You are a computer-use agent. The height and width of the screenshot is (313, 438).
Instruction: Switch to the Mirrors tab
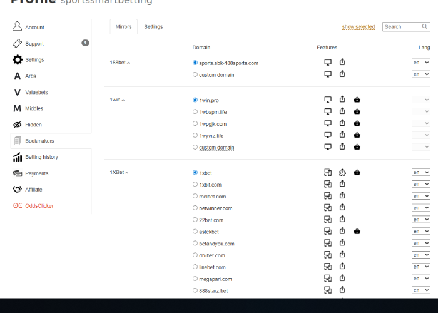click(x=123, y=27)
